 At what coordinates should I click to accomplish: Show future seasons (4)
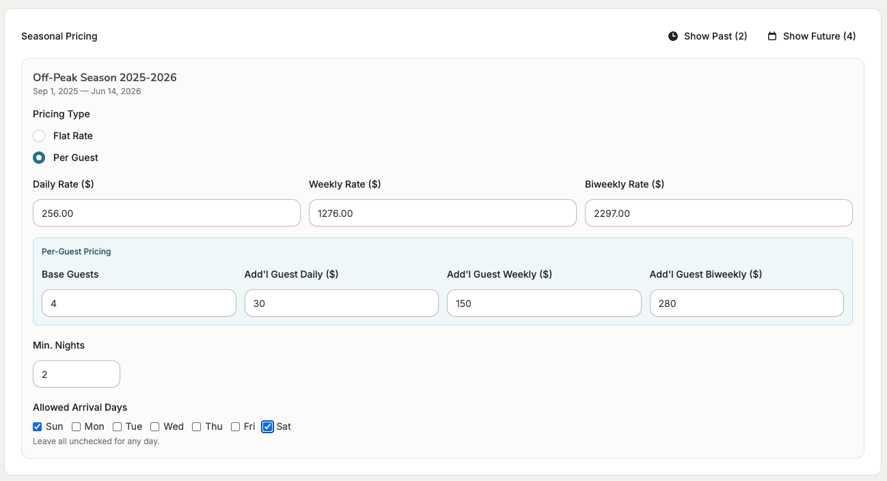[812, 36]
